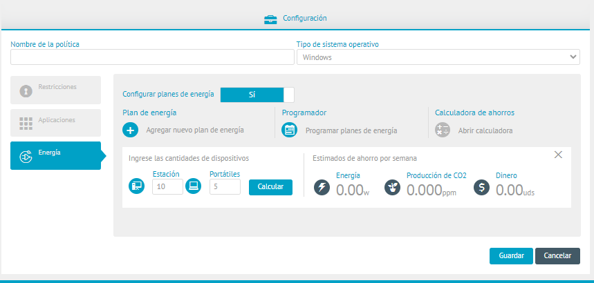This screenshot has width=594, height=283.
Task: Click the Portátiles laptop icon
Action: (x=194, y=186)
